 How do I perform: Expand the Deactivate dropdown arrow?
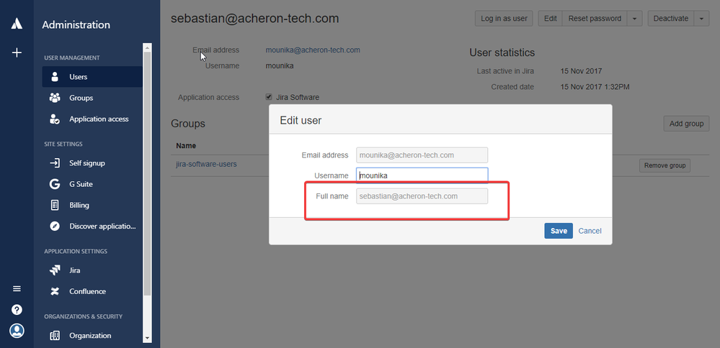pyautogui.click(x=702, y=19)
